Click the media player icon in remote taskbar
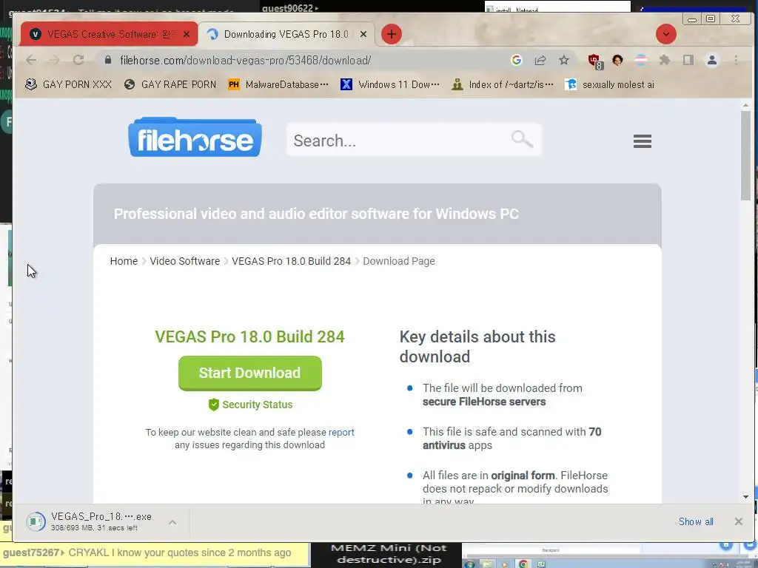This screenshot has height=568, width=758. click(x=505, y=564)
